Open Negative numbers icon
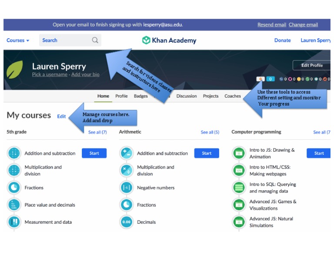Screen dimensions: 334x258 click(x=127, y=188)
